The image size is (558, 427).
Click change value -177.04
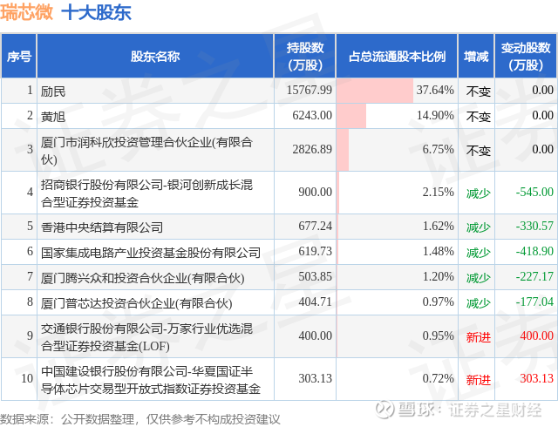(x=534, y=302)
